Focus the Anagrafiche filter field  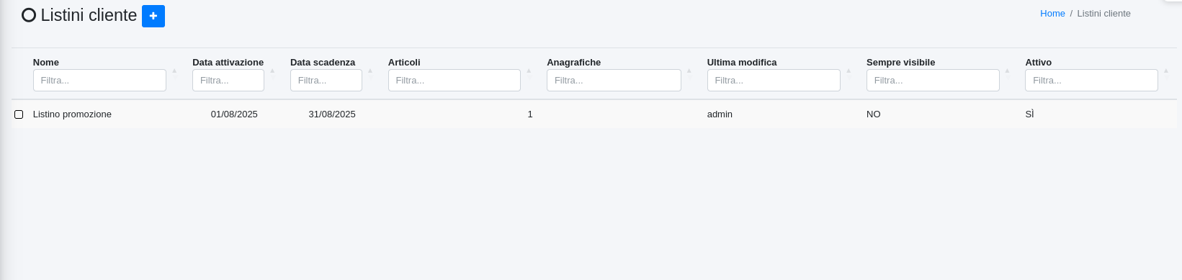614,81
